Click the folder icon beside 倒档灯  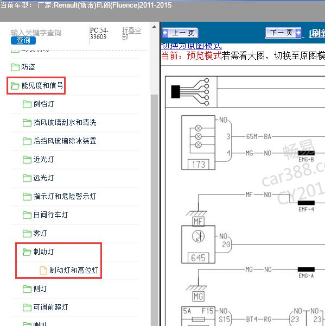27,104
